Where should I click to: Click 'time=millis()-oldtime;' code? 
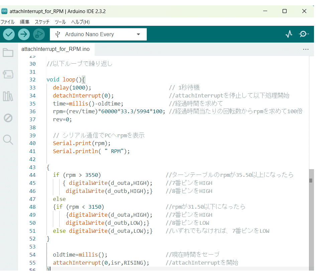coord(88,103)
